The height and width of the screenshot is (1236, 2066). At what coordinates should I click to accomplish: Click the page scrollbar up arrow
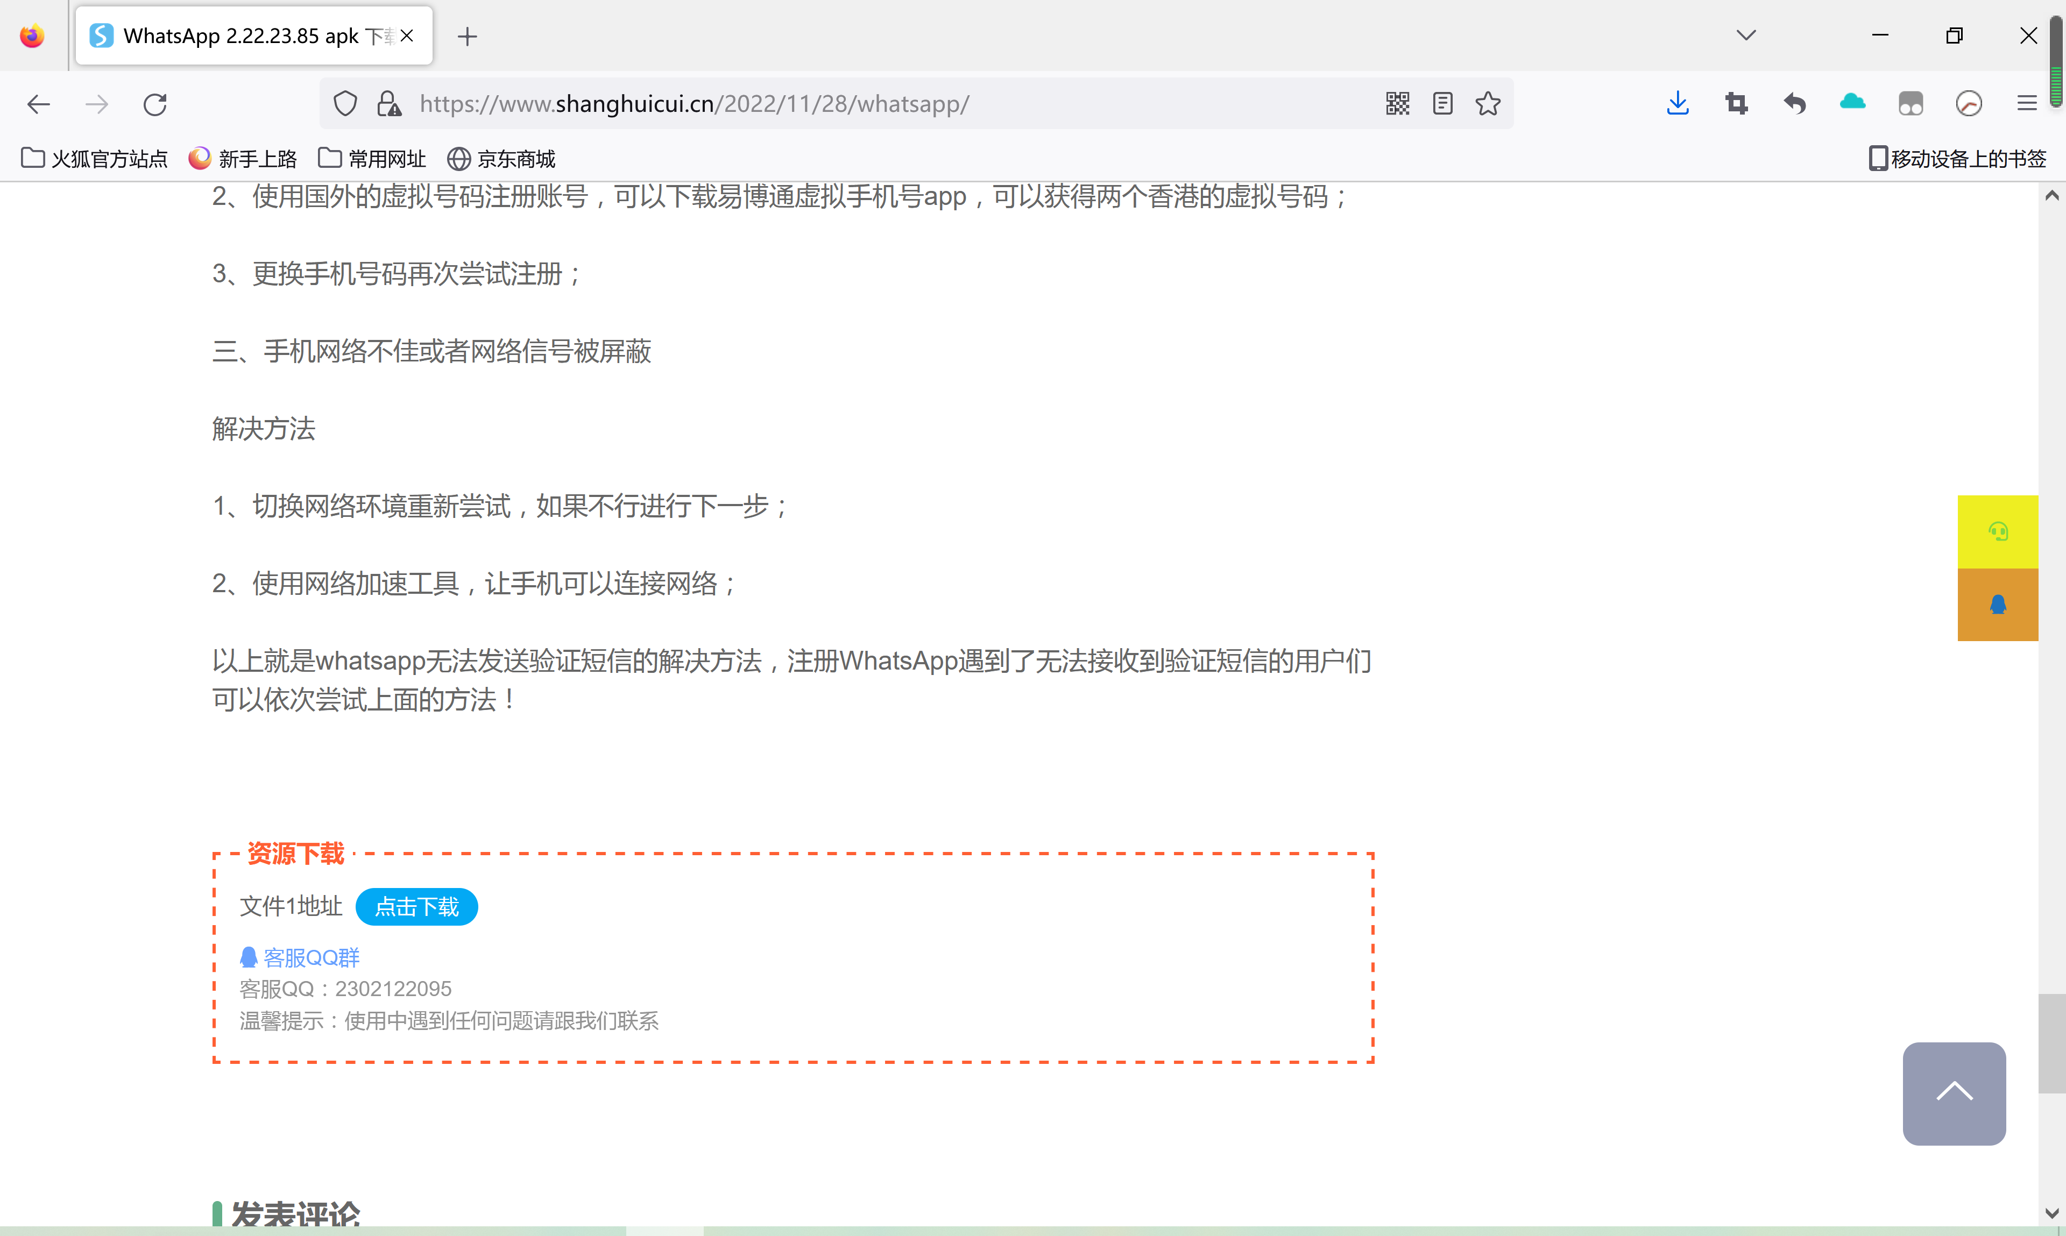click(2052, 196)
